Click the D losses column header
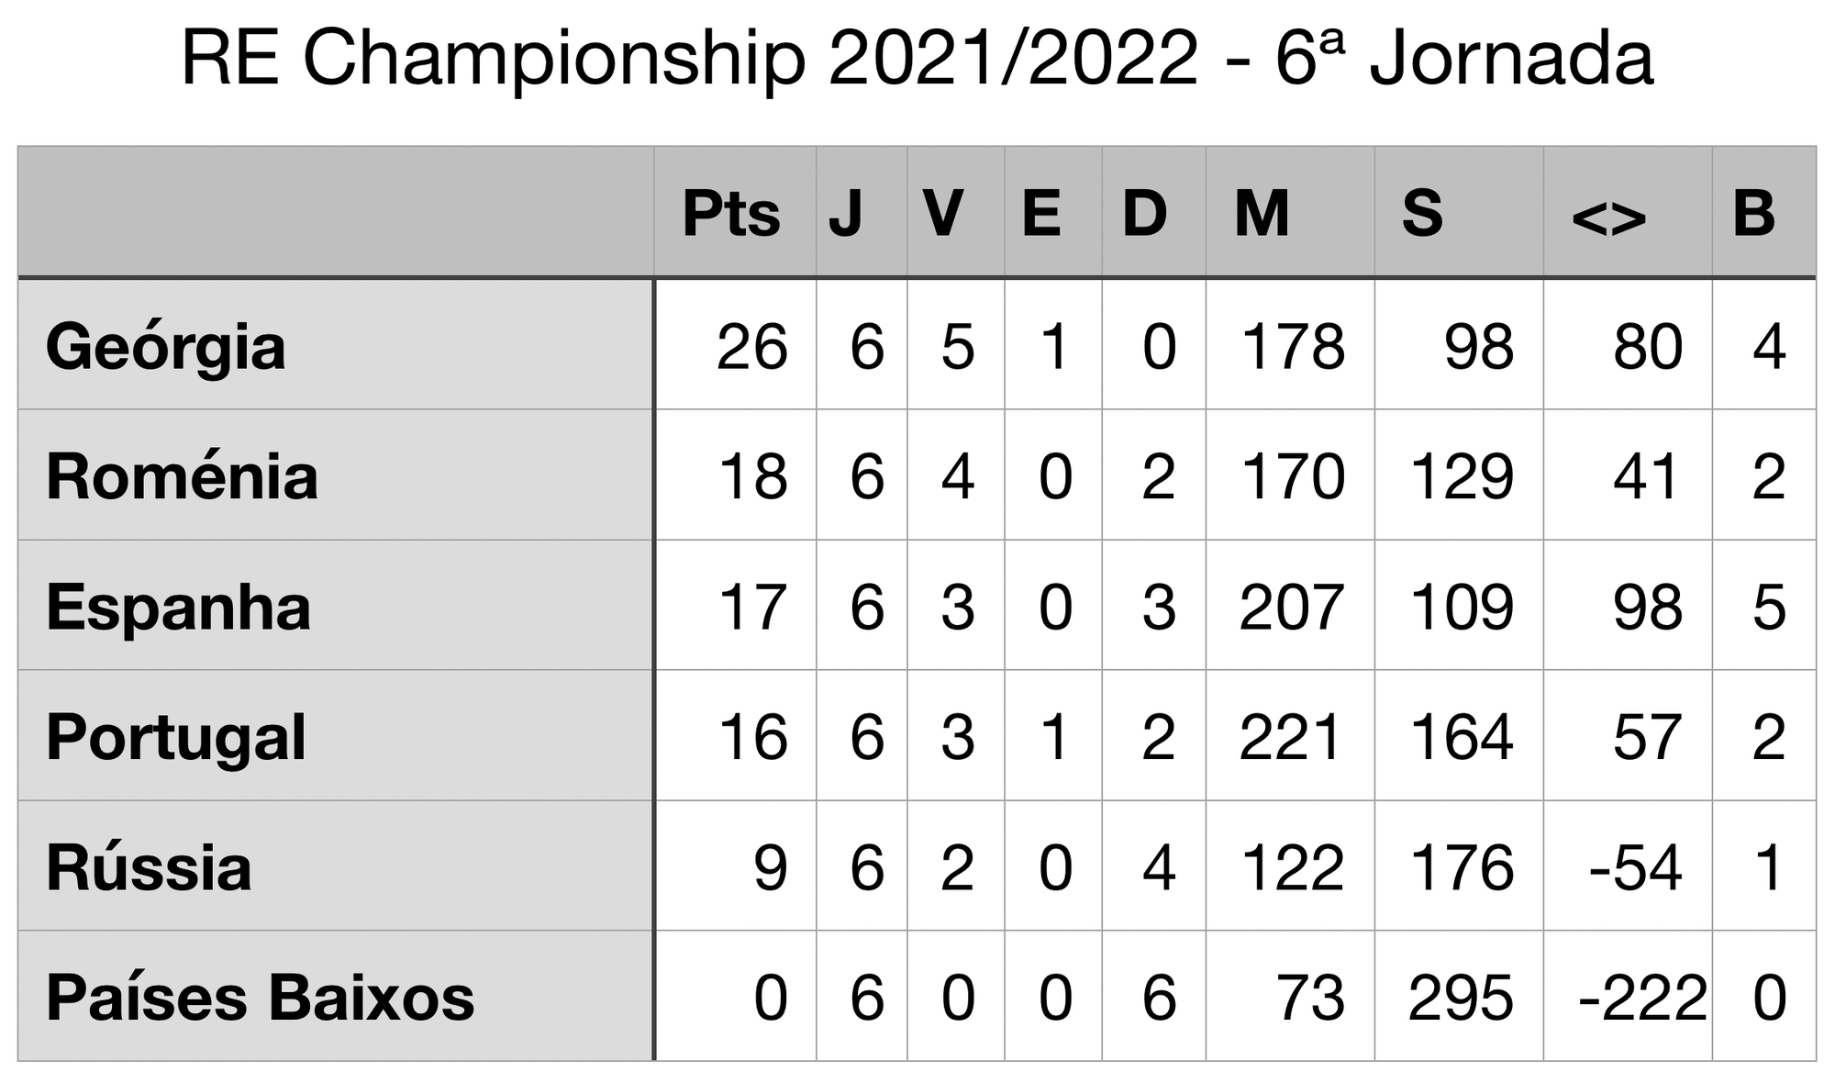 [1144, 214]
